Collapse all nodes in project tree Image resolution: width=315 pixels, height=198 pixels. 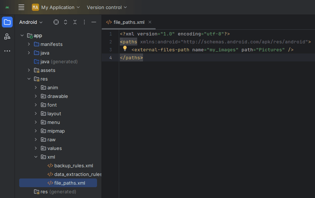(75, 22)
